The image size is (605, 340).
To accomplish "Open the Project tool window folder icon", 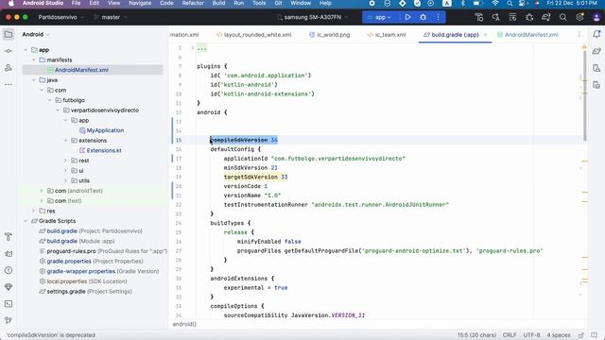I will (9, 34).
